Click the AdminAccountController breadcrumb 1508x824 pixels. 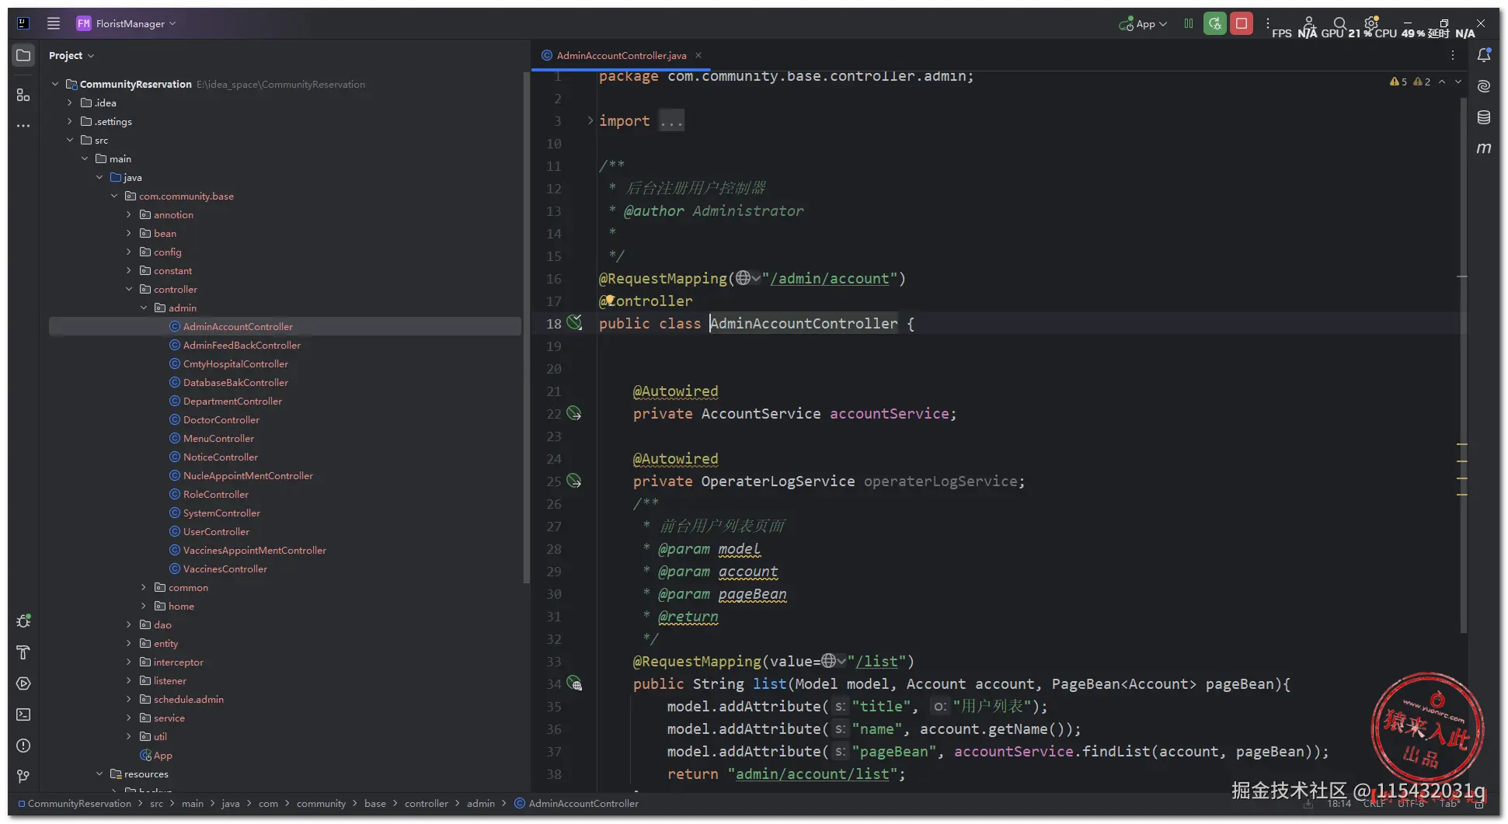(576, 803)
